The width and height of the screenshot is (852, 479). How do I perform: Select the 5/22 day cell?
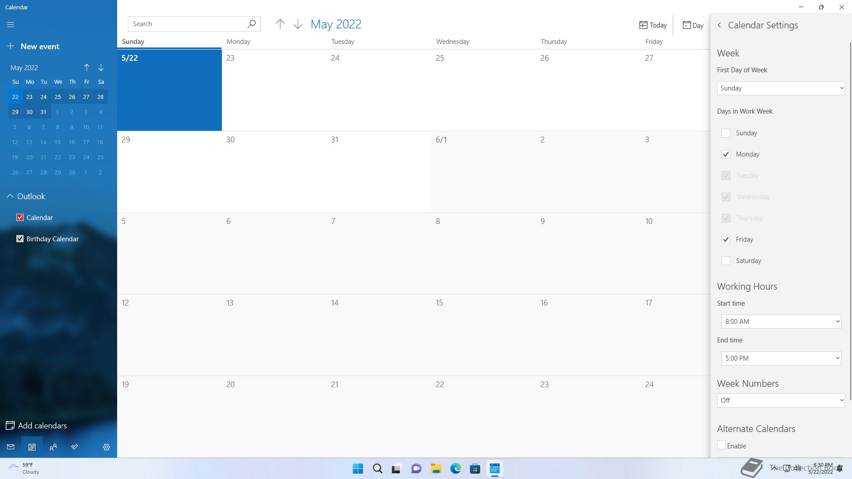170,90
